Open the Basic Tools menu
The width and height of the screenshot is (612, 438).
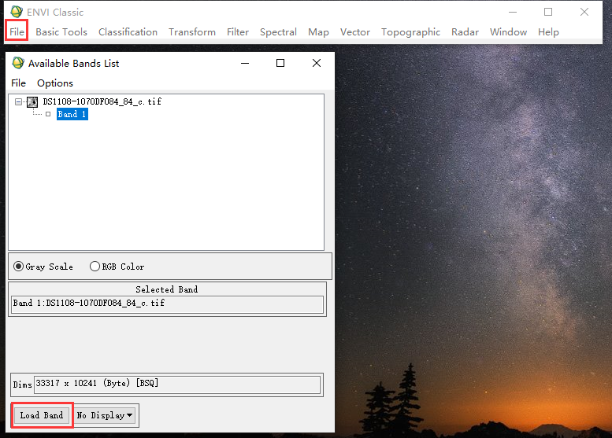click(x=61, y=32)
